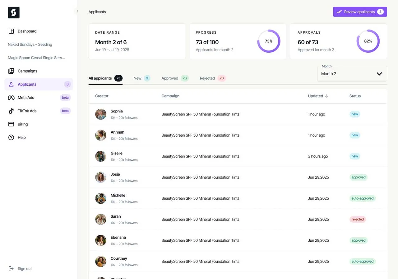Click the Superfiliate logo at top left

point(13,12)
